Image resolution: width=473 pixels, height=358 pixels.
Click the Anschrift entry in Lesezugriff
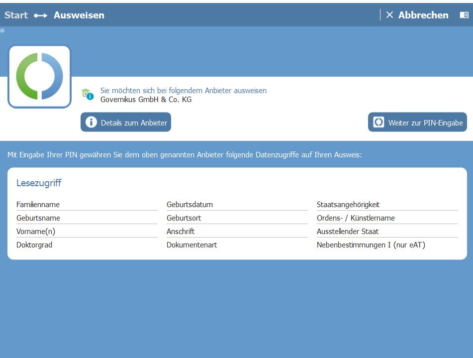pyautogui.click(x=181, y=232)
